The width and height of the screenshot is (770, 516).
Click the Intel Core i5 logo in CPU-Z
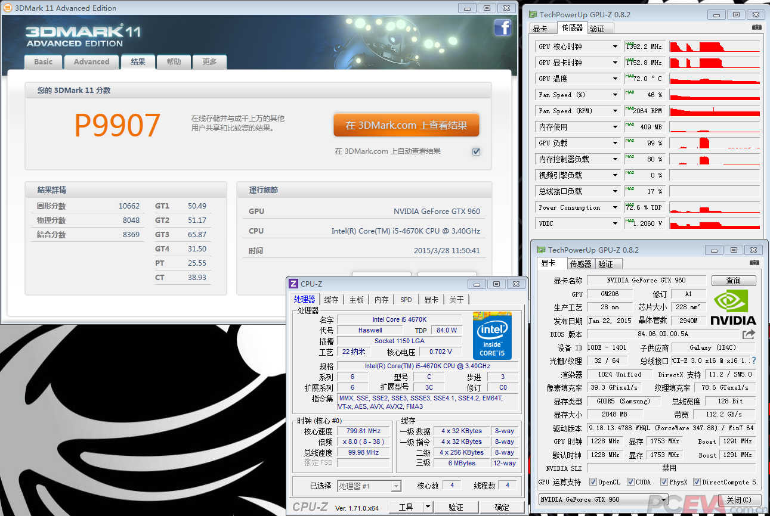click(x=492, y=335)
